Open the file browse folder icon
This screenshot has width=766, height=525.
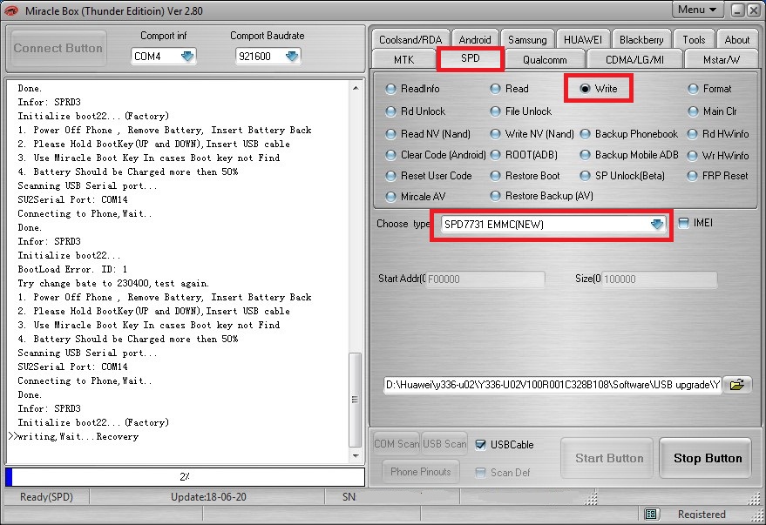pos(736,385)
